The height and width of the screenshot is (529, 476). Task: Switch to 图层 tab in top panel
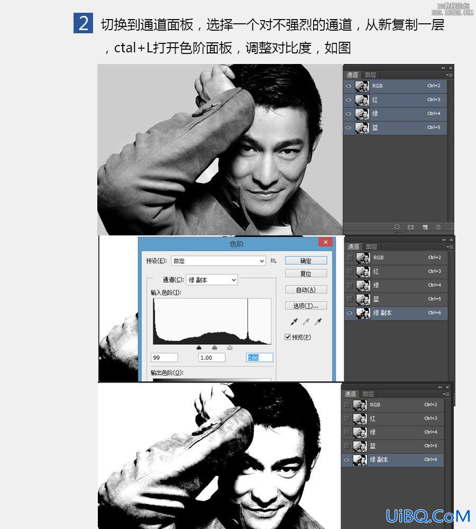tap(370, 75)
